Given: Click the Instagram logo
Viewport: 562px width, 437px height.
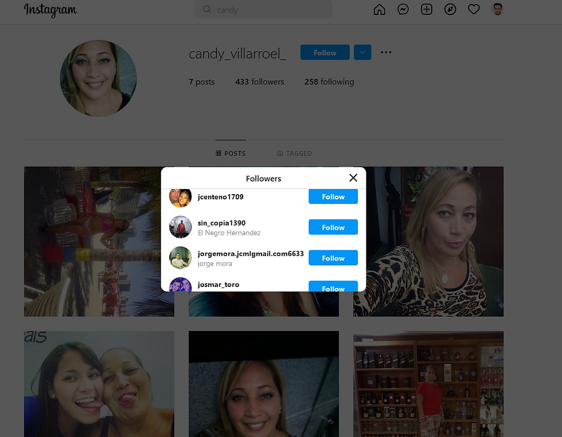Looking at the screenshot, I should click(50, 10).
